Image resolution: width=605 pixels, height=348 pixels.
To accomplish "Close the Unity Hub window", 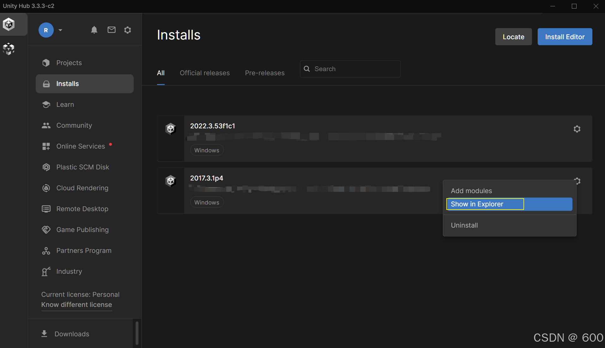I will pyautogui.click(x=596, y=6).
